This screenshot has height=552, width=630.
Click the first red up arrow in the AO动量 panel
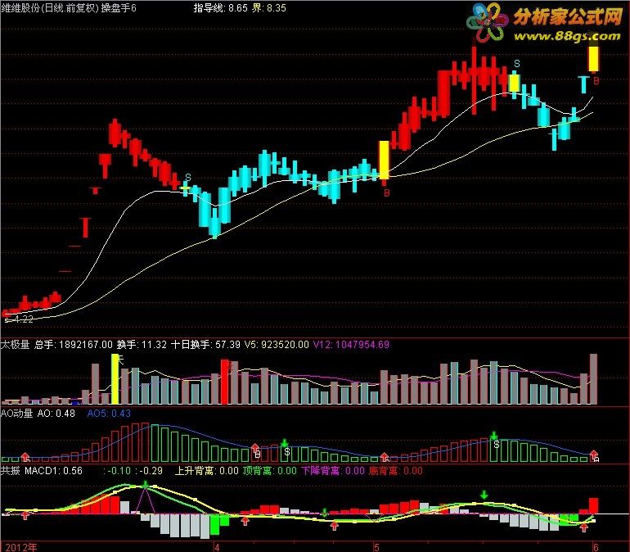[25, 456]
